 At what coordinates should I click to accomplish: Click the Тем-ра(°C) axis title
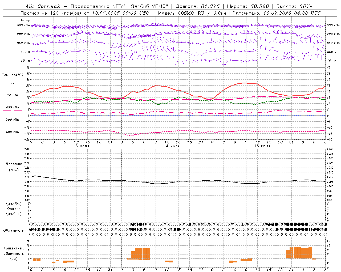pyautogui.click(x=13, y=75)
